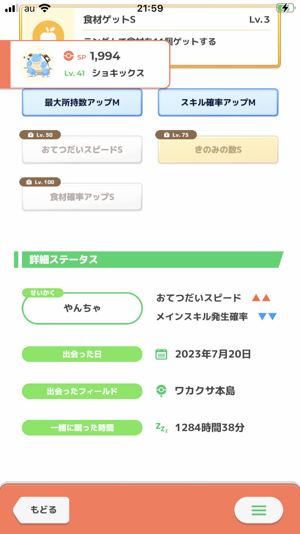Image resolution: width=300 pixels, height=534 pixels.
Task: Tap the locked きのみの数S skill
Action: pyautogui.click(x=218, y=149)
